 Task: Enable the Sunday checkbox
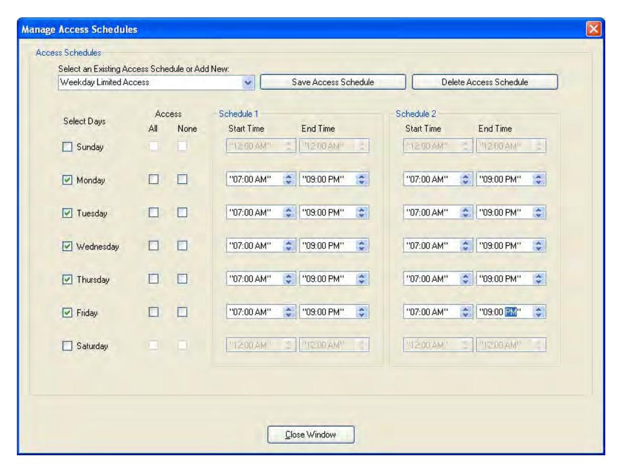[67, 147]
